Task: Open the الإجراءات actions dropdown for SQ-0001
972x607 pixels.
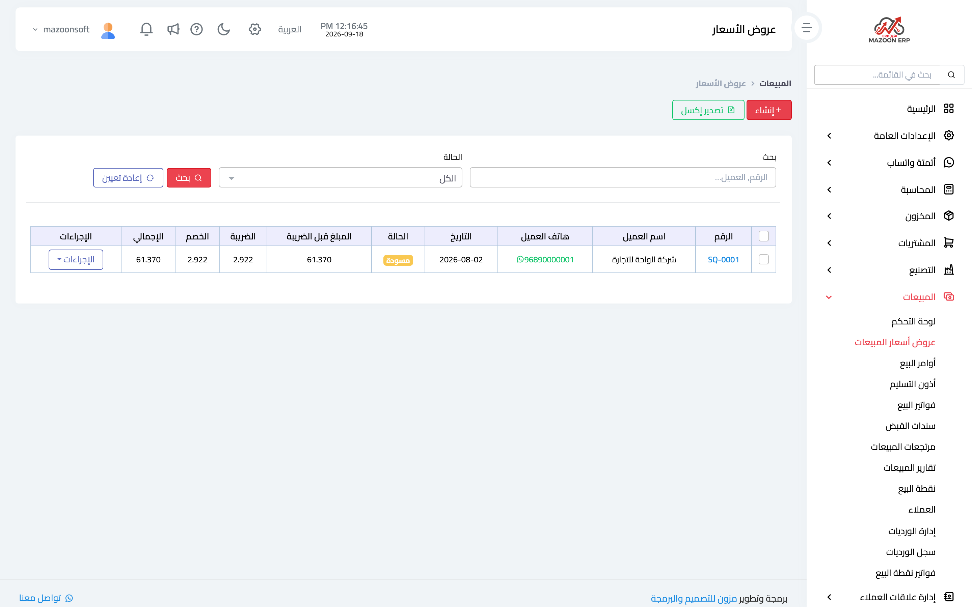Action: click(x=76, y=259)
